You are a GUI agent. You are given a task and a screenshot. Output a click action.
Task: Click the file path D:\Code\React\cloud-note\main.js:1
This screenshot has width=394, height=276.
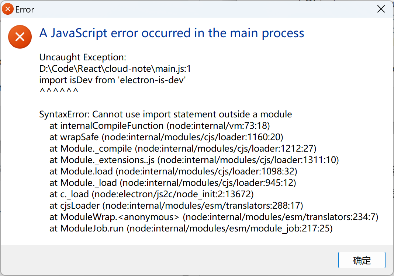point(115,69)
